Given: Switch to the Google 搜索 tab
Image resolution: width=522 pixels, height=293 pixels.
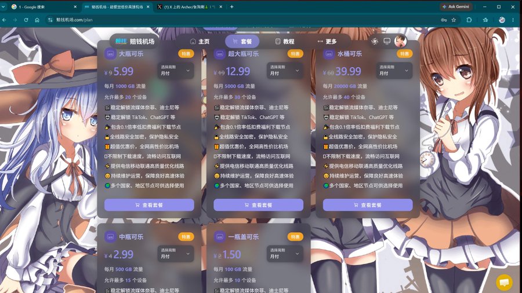Looking at the screenshot, I should pyautogui.click(x=43, y=6).
